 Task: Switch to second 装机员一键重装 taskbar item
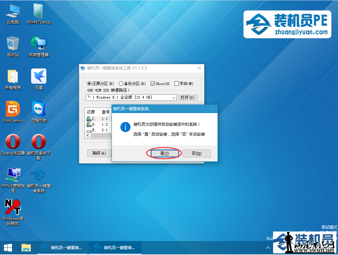point(115,248)
